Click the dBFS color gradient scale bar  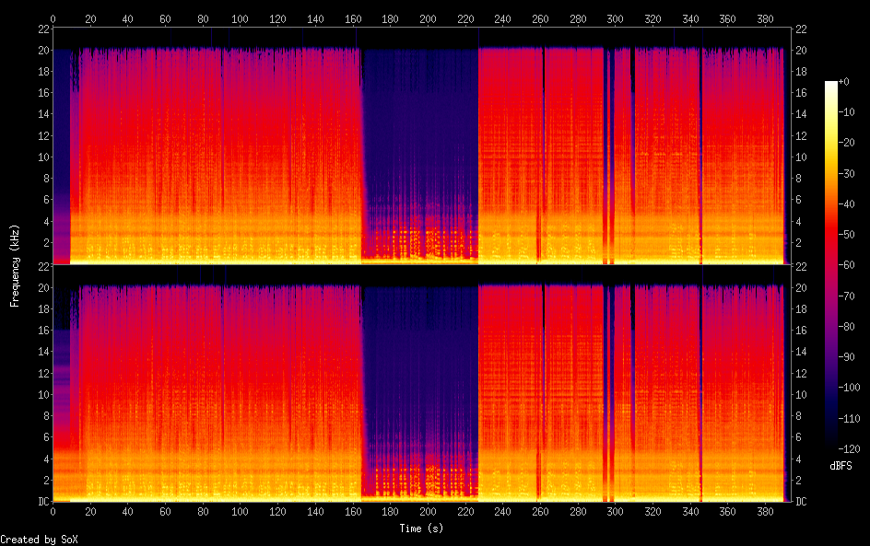point(830,264)
